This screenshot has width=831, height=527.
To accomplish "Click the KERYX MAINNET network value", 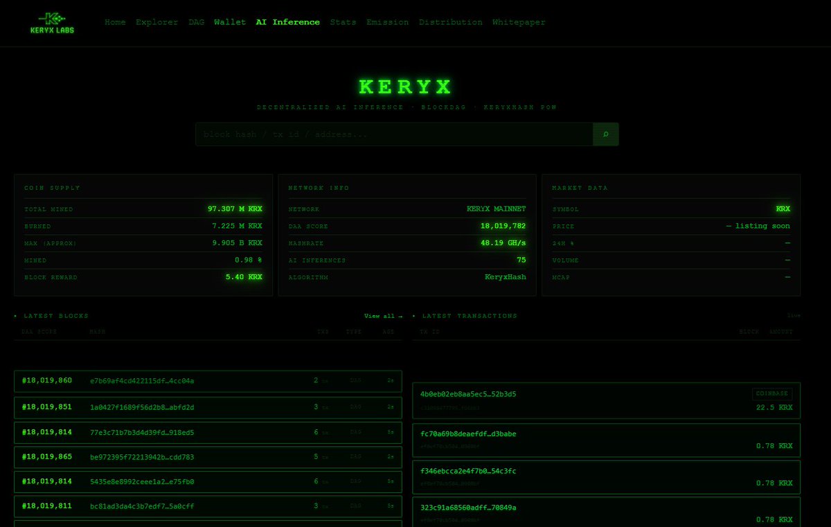I will 497,208.
